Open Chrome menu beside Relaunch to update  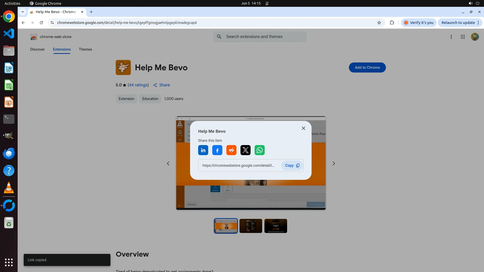point(478,23)
